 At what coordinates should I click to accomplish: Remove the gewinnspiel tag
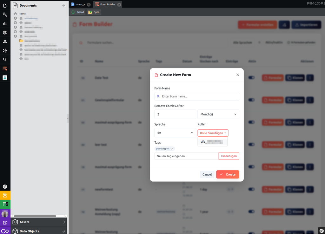coord(172,149)
